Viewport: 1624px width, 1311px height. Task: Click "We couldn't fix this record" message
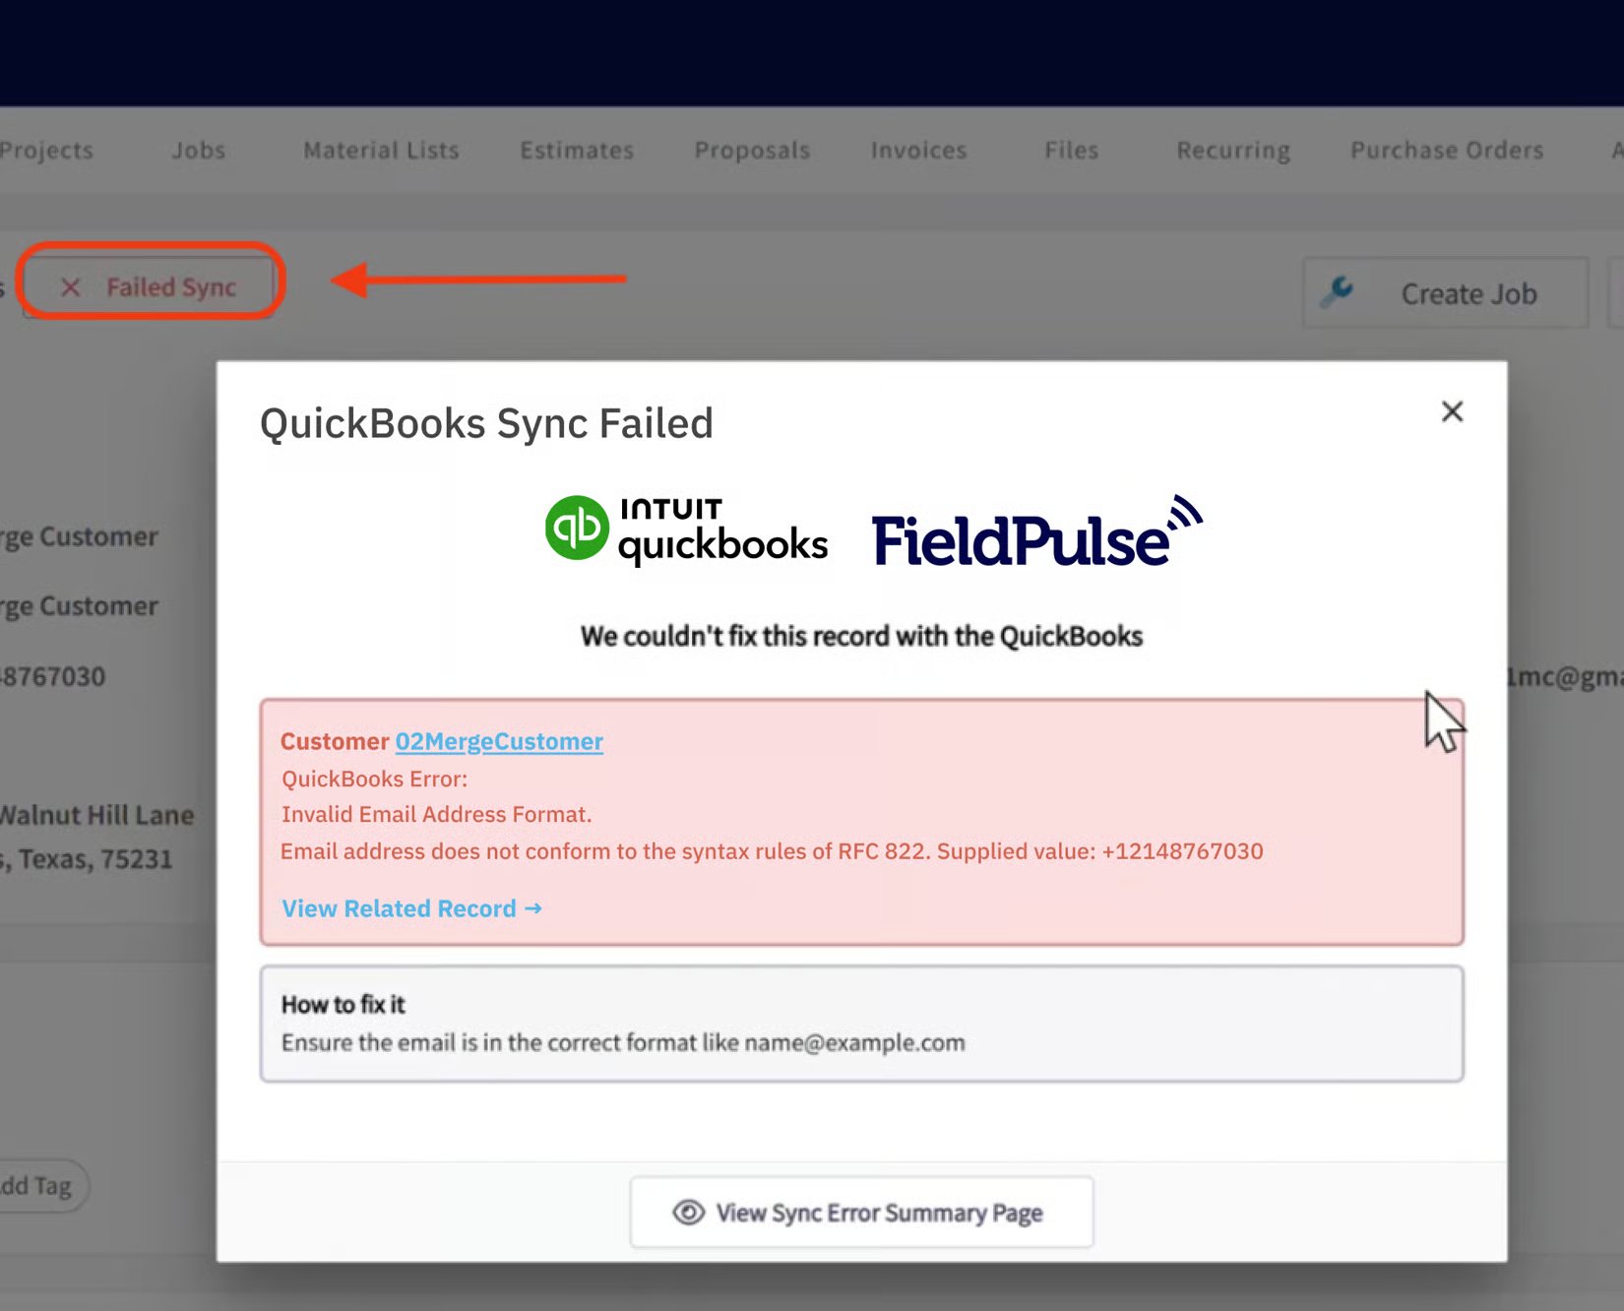click(x=861, y=636)
